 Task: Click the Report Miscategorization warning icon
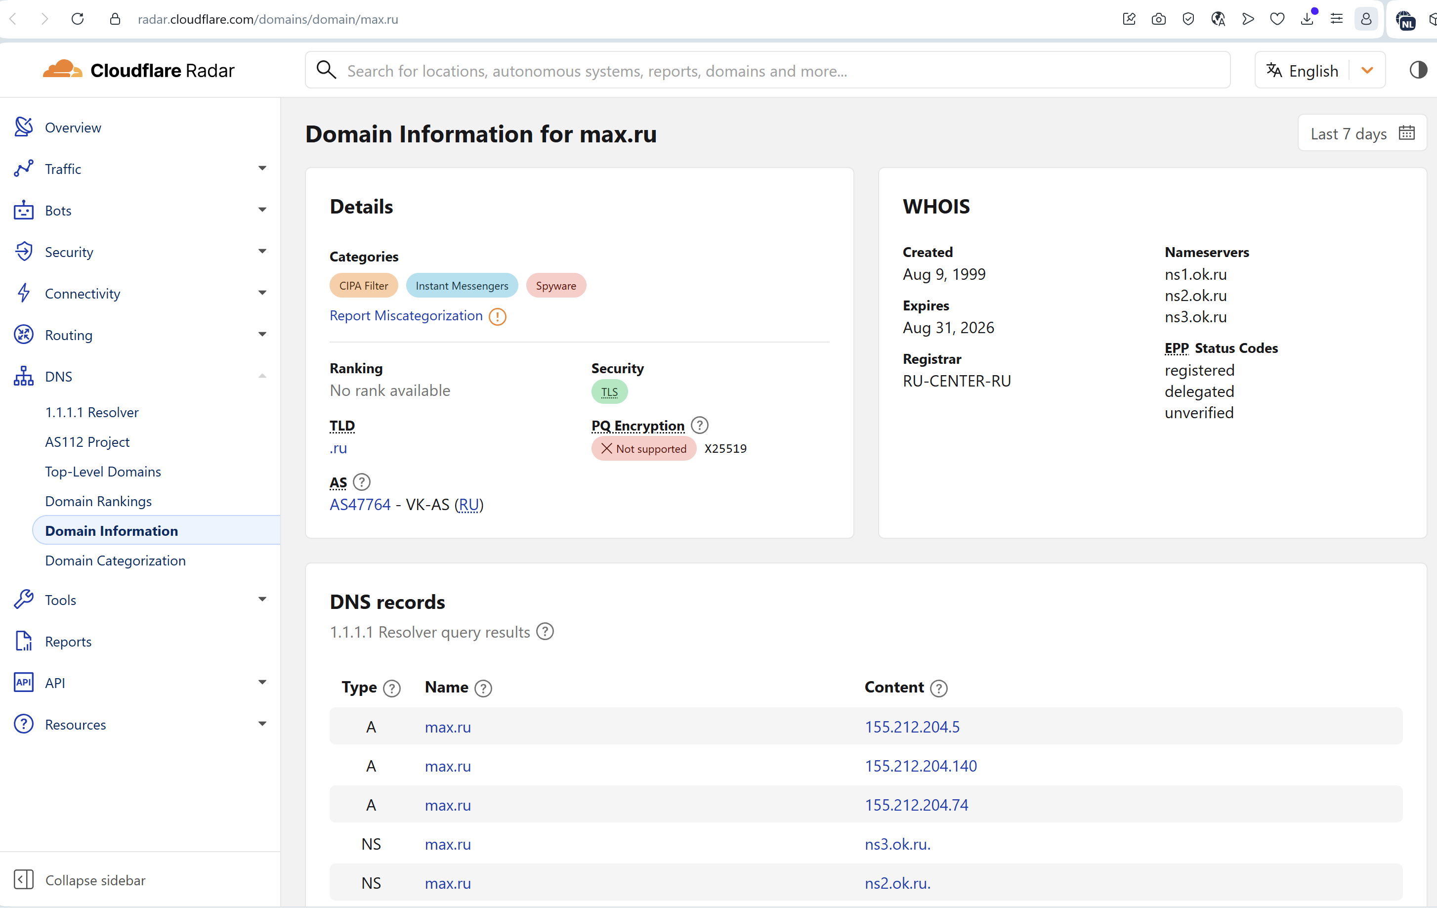point(497,316)
